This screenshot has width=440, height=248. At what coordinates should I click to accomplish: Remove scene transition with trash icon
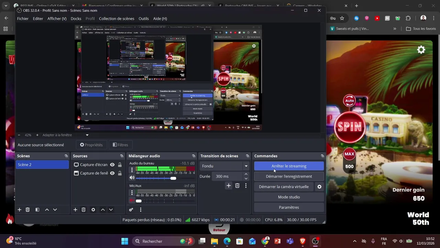[x=237, y=186]
